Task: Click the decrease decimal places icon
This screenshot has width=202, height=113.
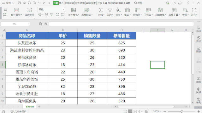Action: (62, 14)
